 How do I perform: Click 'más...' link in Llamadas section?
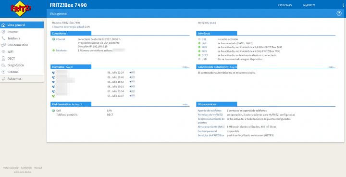tap(186, 67)
